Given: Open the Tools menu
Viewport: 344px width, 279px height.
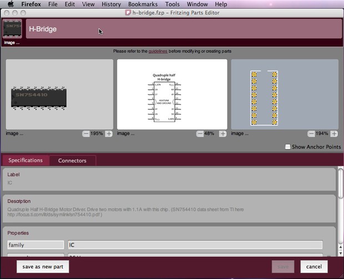Looking at the screenshot, I should pyautogui.click(x=172, y=4).
